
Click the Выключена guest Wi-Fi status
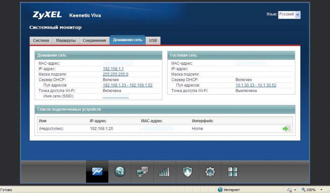pyautogui.click(x=246, y=91)
